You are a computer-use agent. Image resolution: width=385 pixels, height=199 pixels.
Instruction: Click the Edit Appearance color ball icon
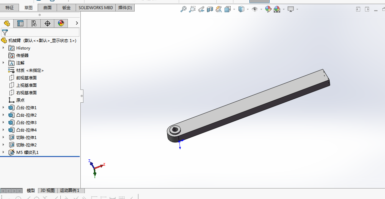pyautogui.click(x=268, y=9)
